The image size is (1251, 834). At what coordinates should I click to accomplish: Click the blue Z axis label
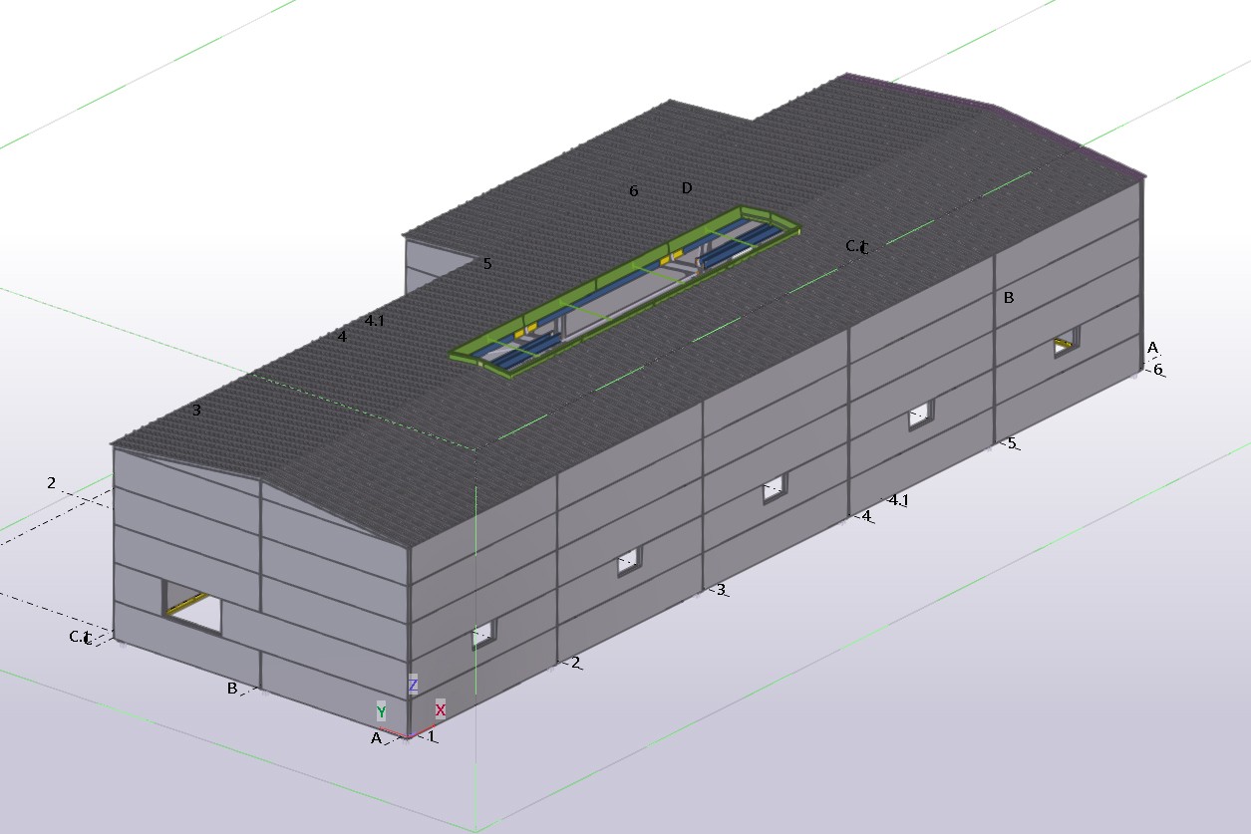pyautogui.click(x=413, y=686)
